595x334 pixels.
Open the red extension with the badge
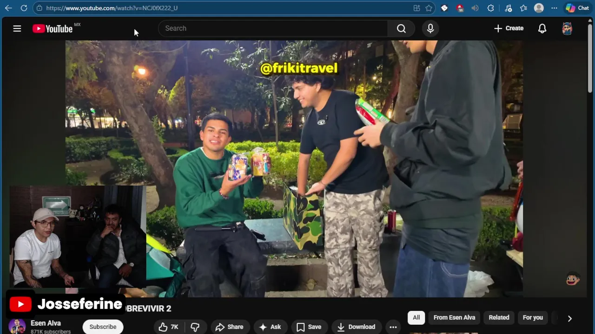pos(460,8)
